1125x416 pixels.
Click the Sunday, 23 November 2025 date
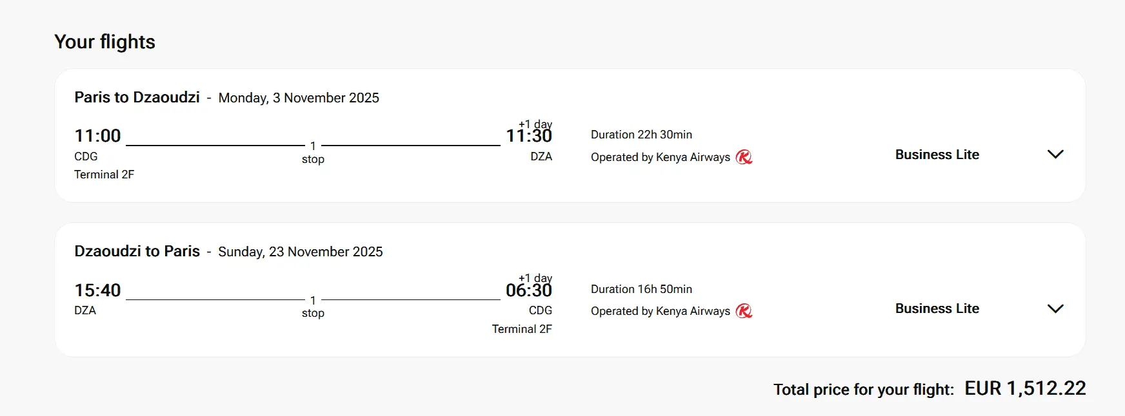pos(300,252)
